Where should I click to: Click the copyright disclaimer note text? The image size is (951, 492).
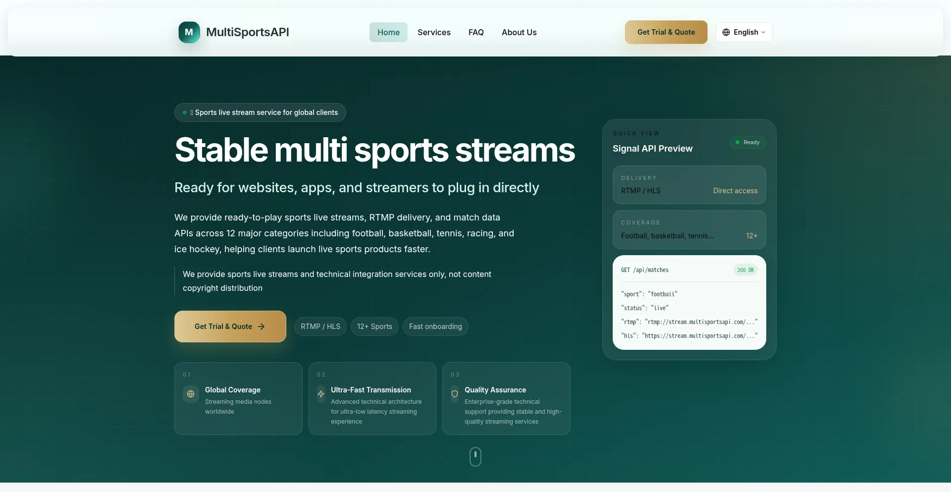(337, 281)
